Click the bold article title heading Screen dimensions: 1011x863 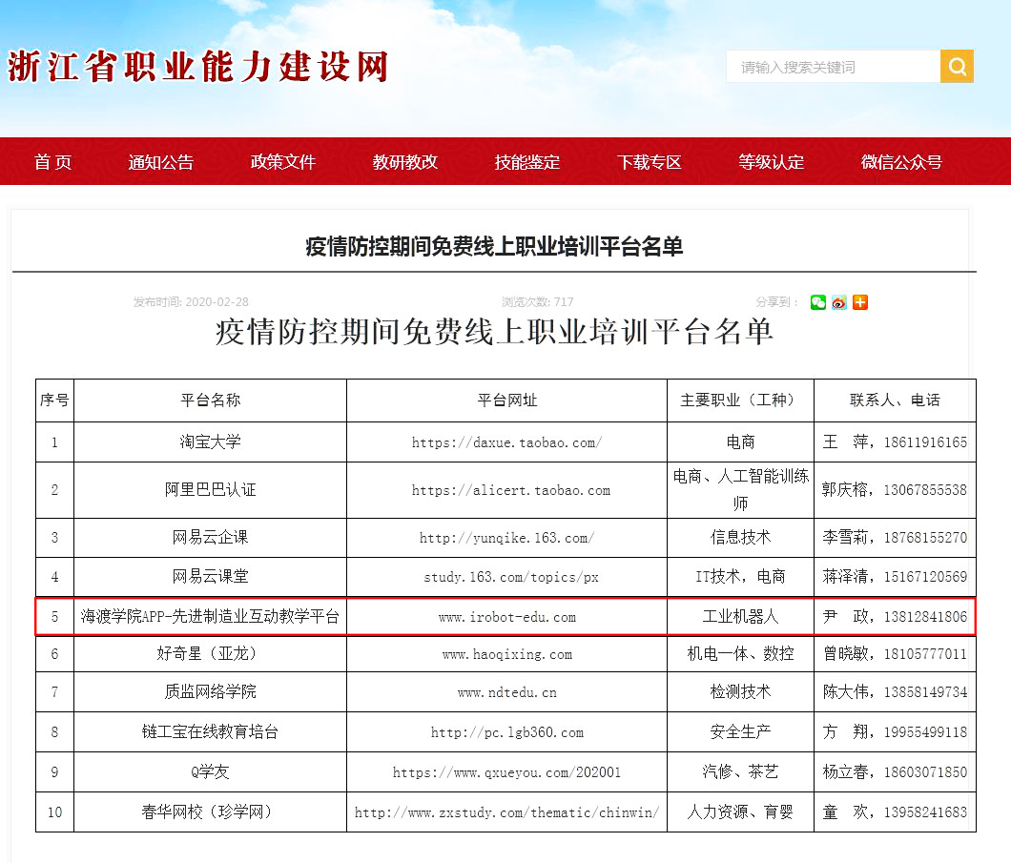click(494, 246)
